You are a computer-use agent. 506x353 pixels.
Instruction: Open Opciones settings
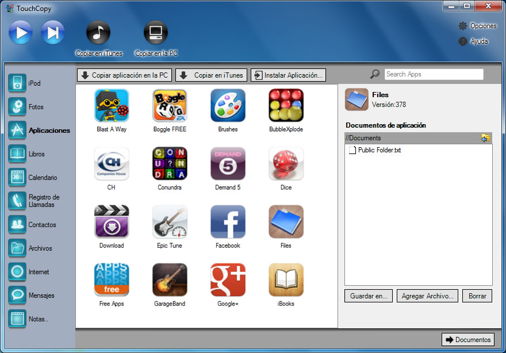(x=477, y=26)
